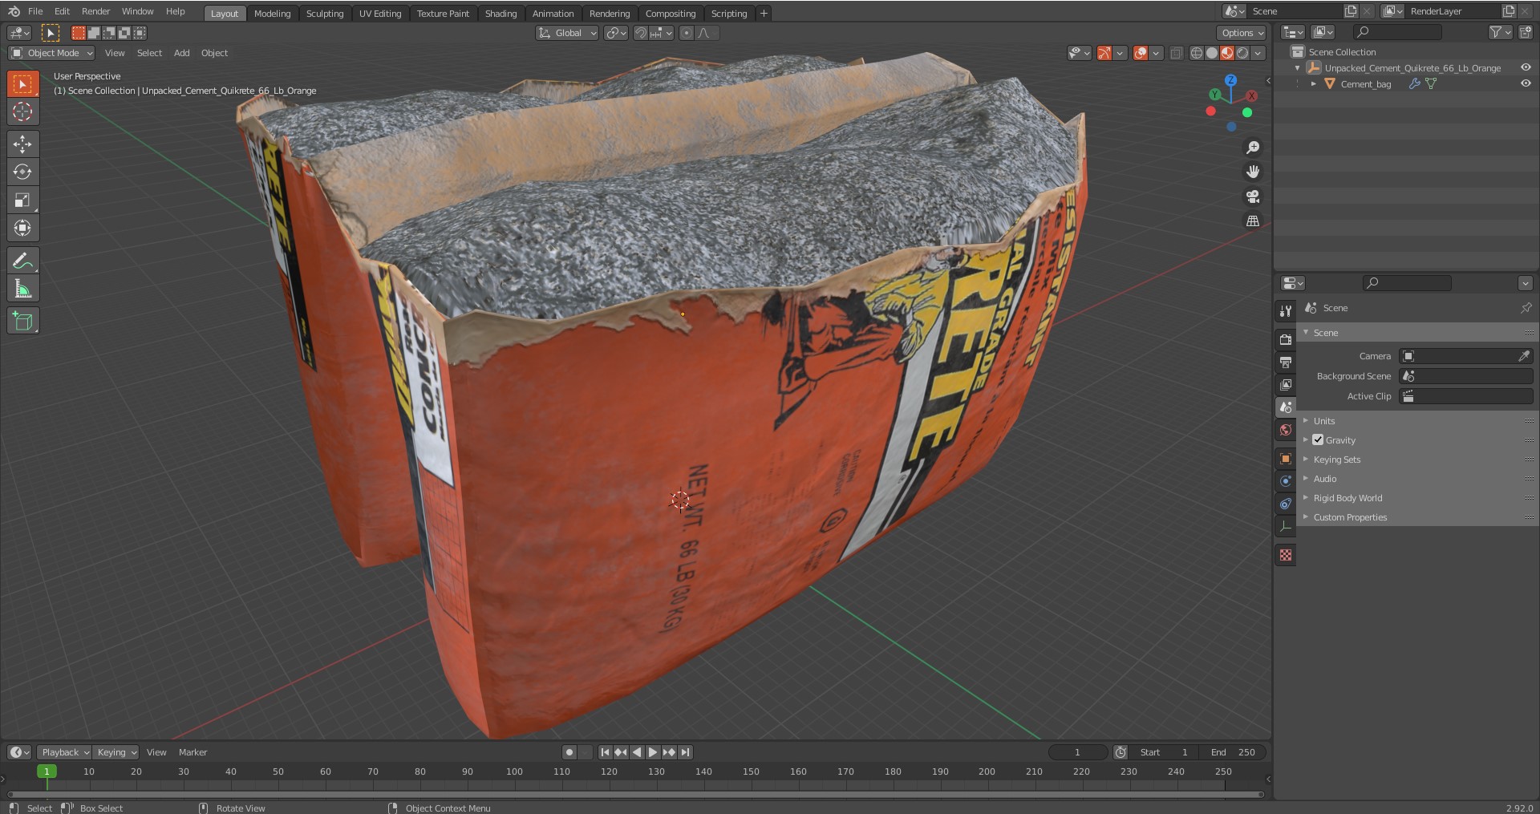Open the Options dropdown
Image resolution: width=1540 pixels, height=814 pixels.
coord(1242,33)
